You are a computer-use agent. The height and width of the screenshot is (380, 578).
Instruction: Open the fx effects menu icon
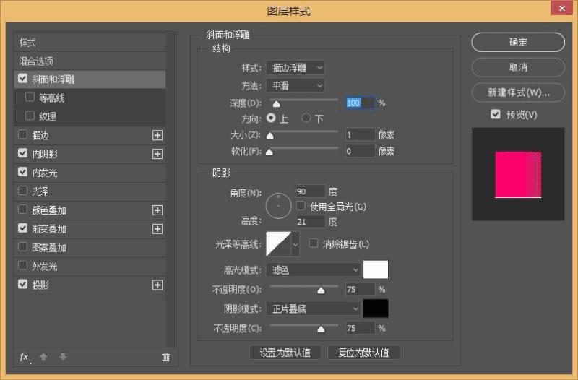[x=25, y=357]
